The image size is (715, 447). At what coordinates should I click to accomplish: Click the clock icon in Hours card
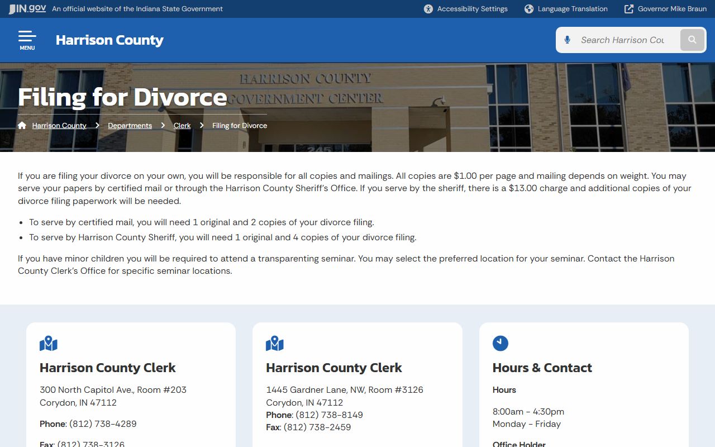pyautogui.click(x=500, y=343)
